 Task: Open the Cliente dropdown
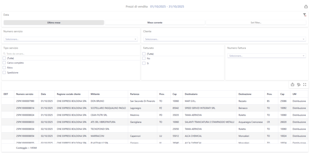click(x=225, y=39)
